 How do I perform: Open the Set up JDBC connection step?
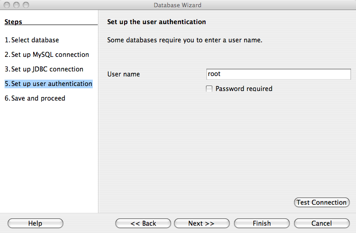[44, 69]
